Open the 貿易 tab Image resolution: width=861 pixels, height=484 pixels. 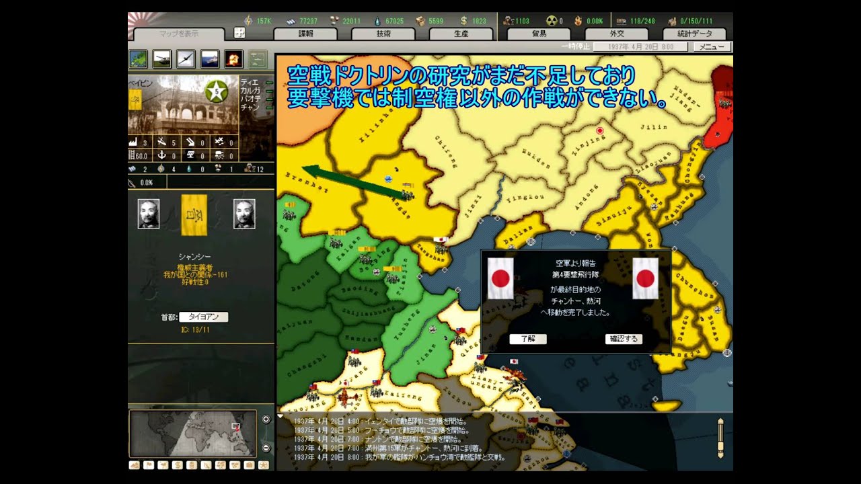pos(539,34)
